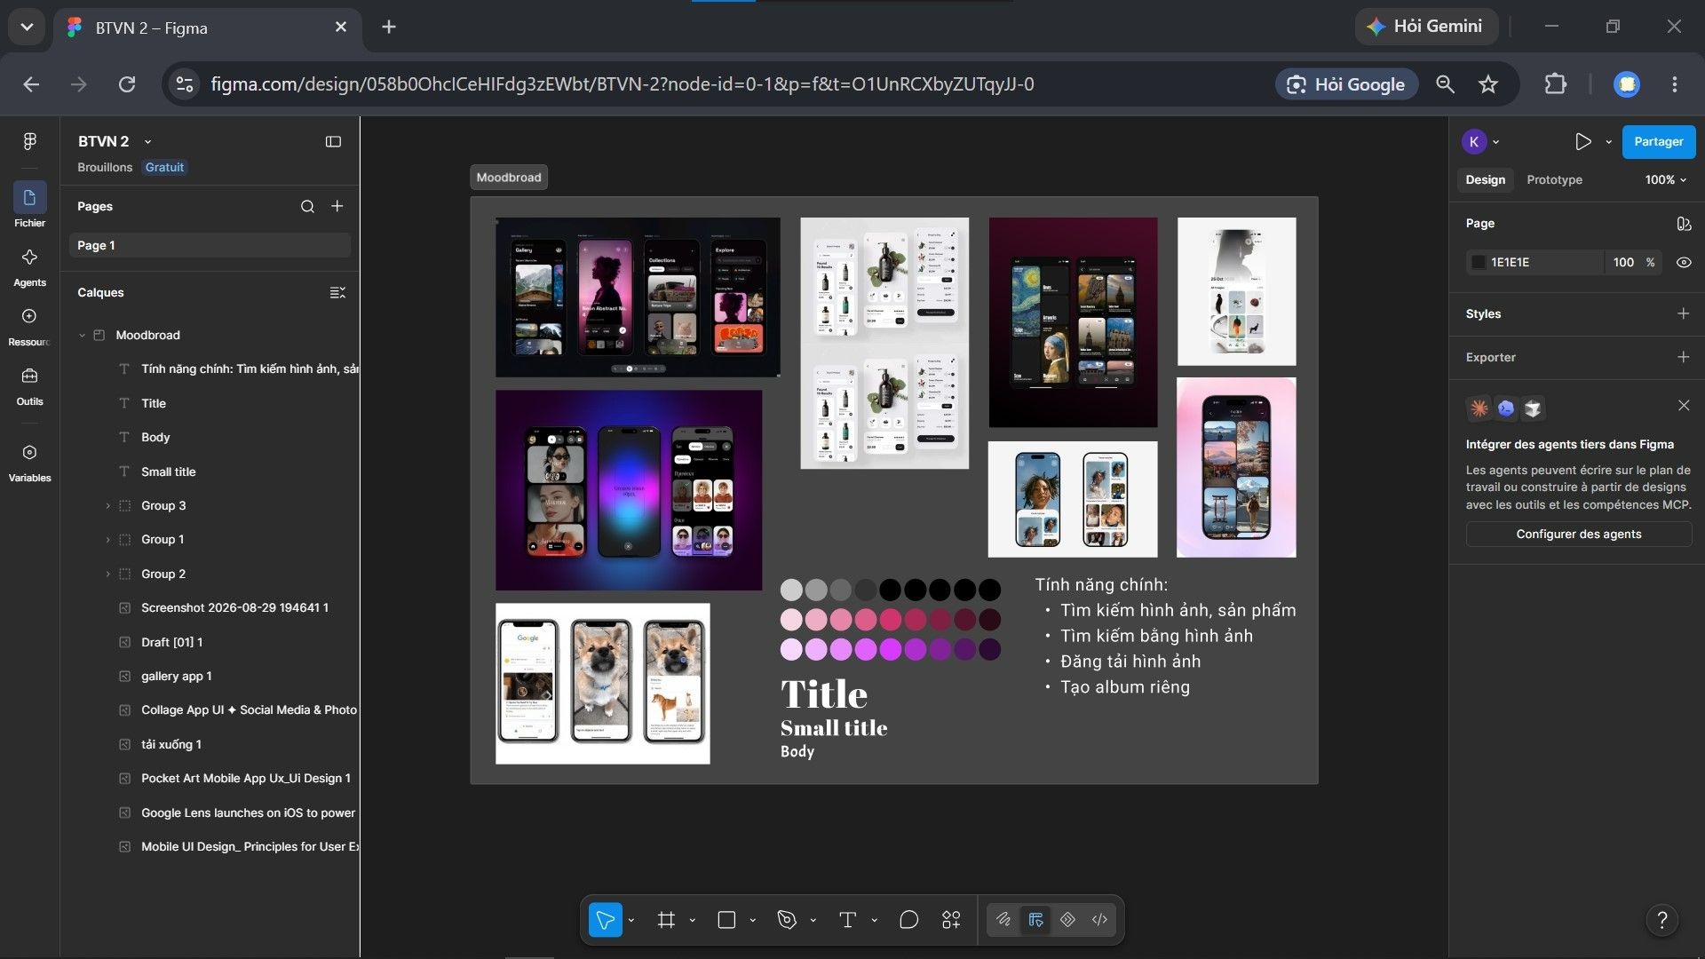Screen dimensions: 1705x959
Task: Open page color variables icon
Action: [x=1684, y=224]
